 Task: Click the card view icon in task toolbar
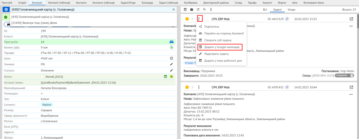[185, 9]
